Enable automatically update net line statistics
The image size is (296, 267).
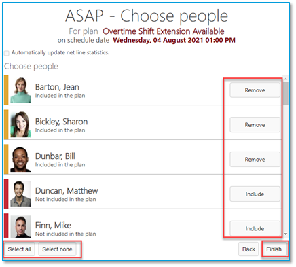[x=7, y=53]
